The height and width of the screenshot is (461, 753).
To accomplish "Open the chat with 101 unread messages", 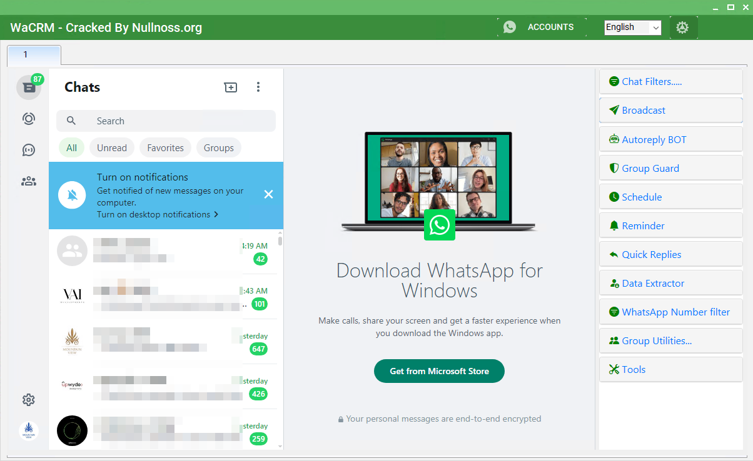I will coord(163,297).
